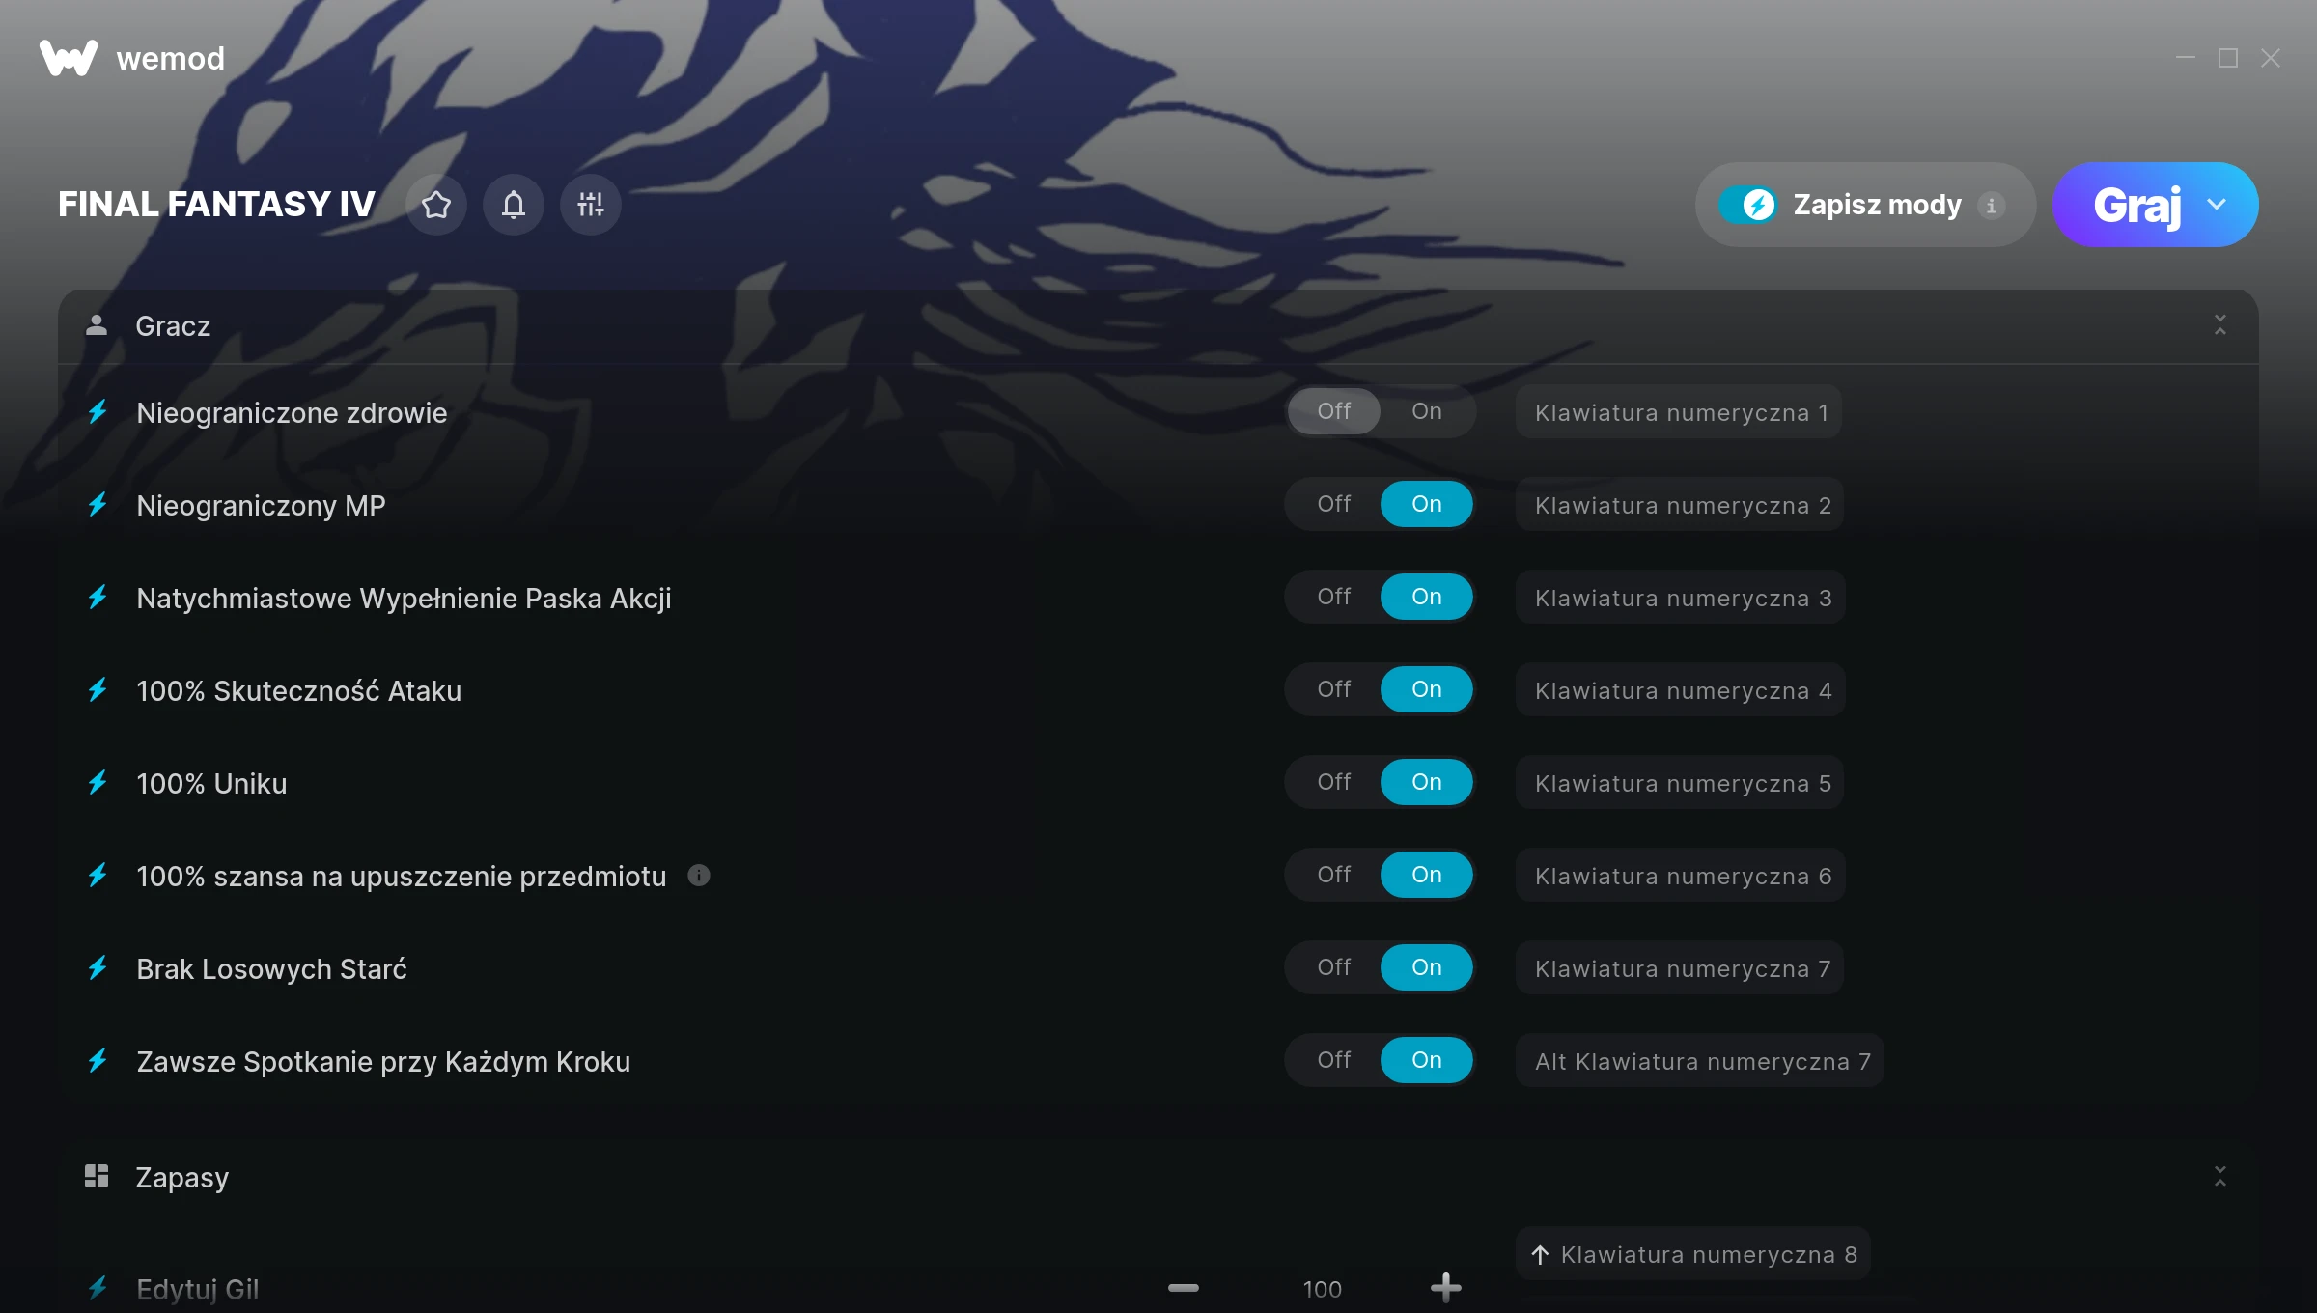
Task: Increase Edytuj Gil with plus icon
Action: (x=1446, y=1288)
